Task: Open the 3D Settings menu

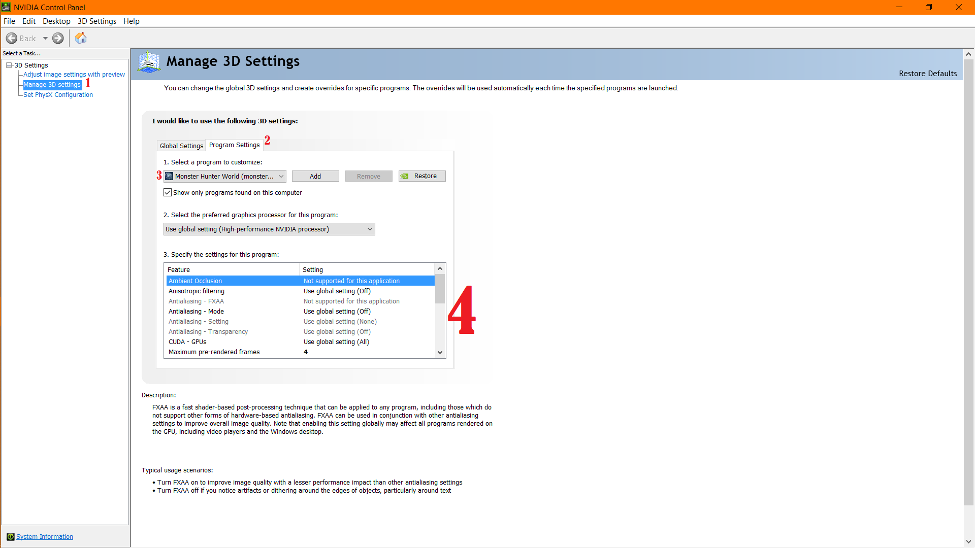Action: pyautogui.click(x=96, y=21)
